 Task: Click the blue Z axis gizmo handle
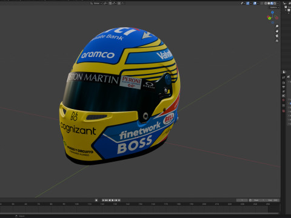coord(272,13)
